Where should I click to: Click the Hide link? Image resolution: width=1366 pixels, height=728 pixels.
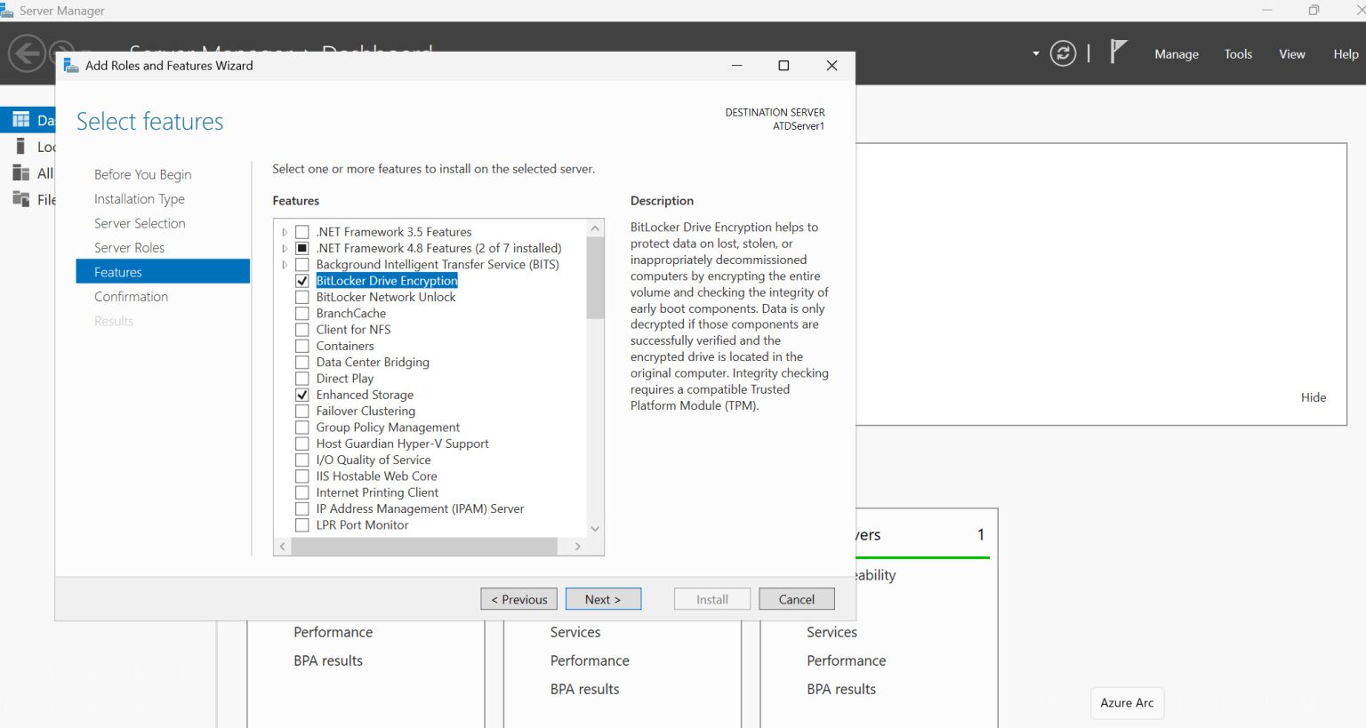click(1313, 397)
